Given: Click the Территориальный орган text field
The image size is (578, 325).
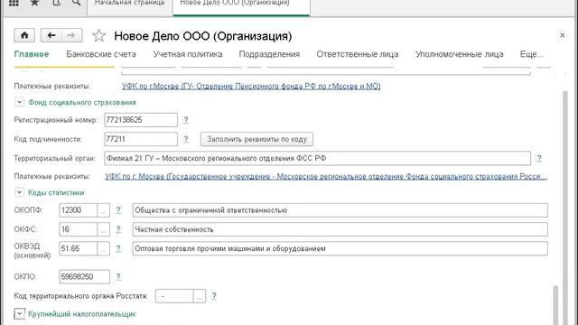Looking at the screenshot, I should tap(317, 159).
